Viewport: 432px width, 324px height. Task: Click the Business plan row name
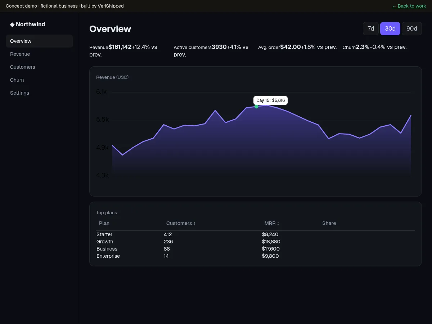click(107, 249)
